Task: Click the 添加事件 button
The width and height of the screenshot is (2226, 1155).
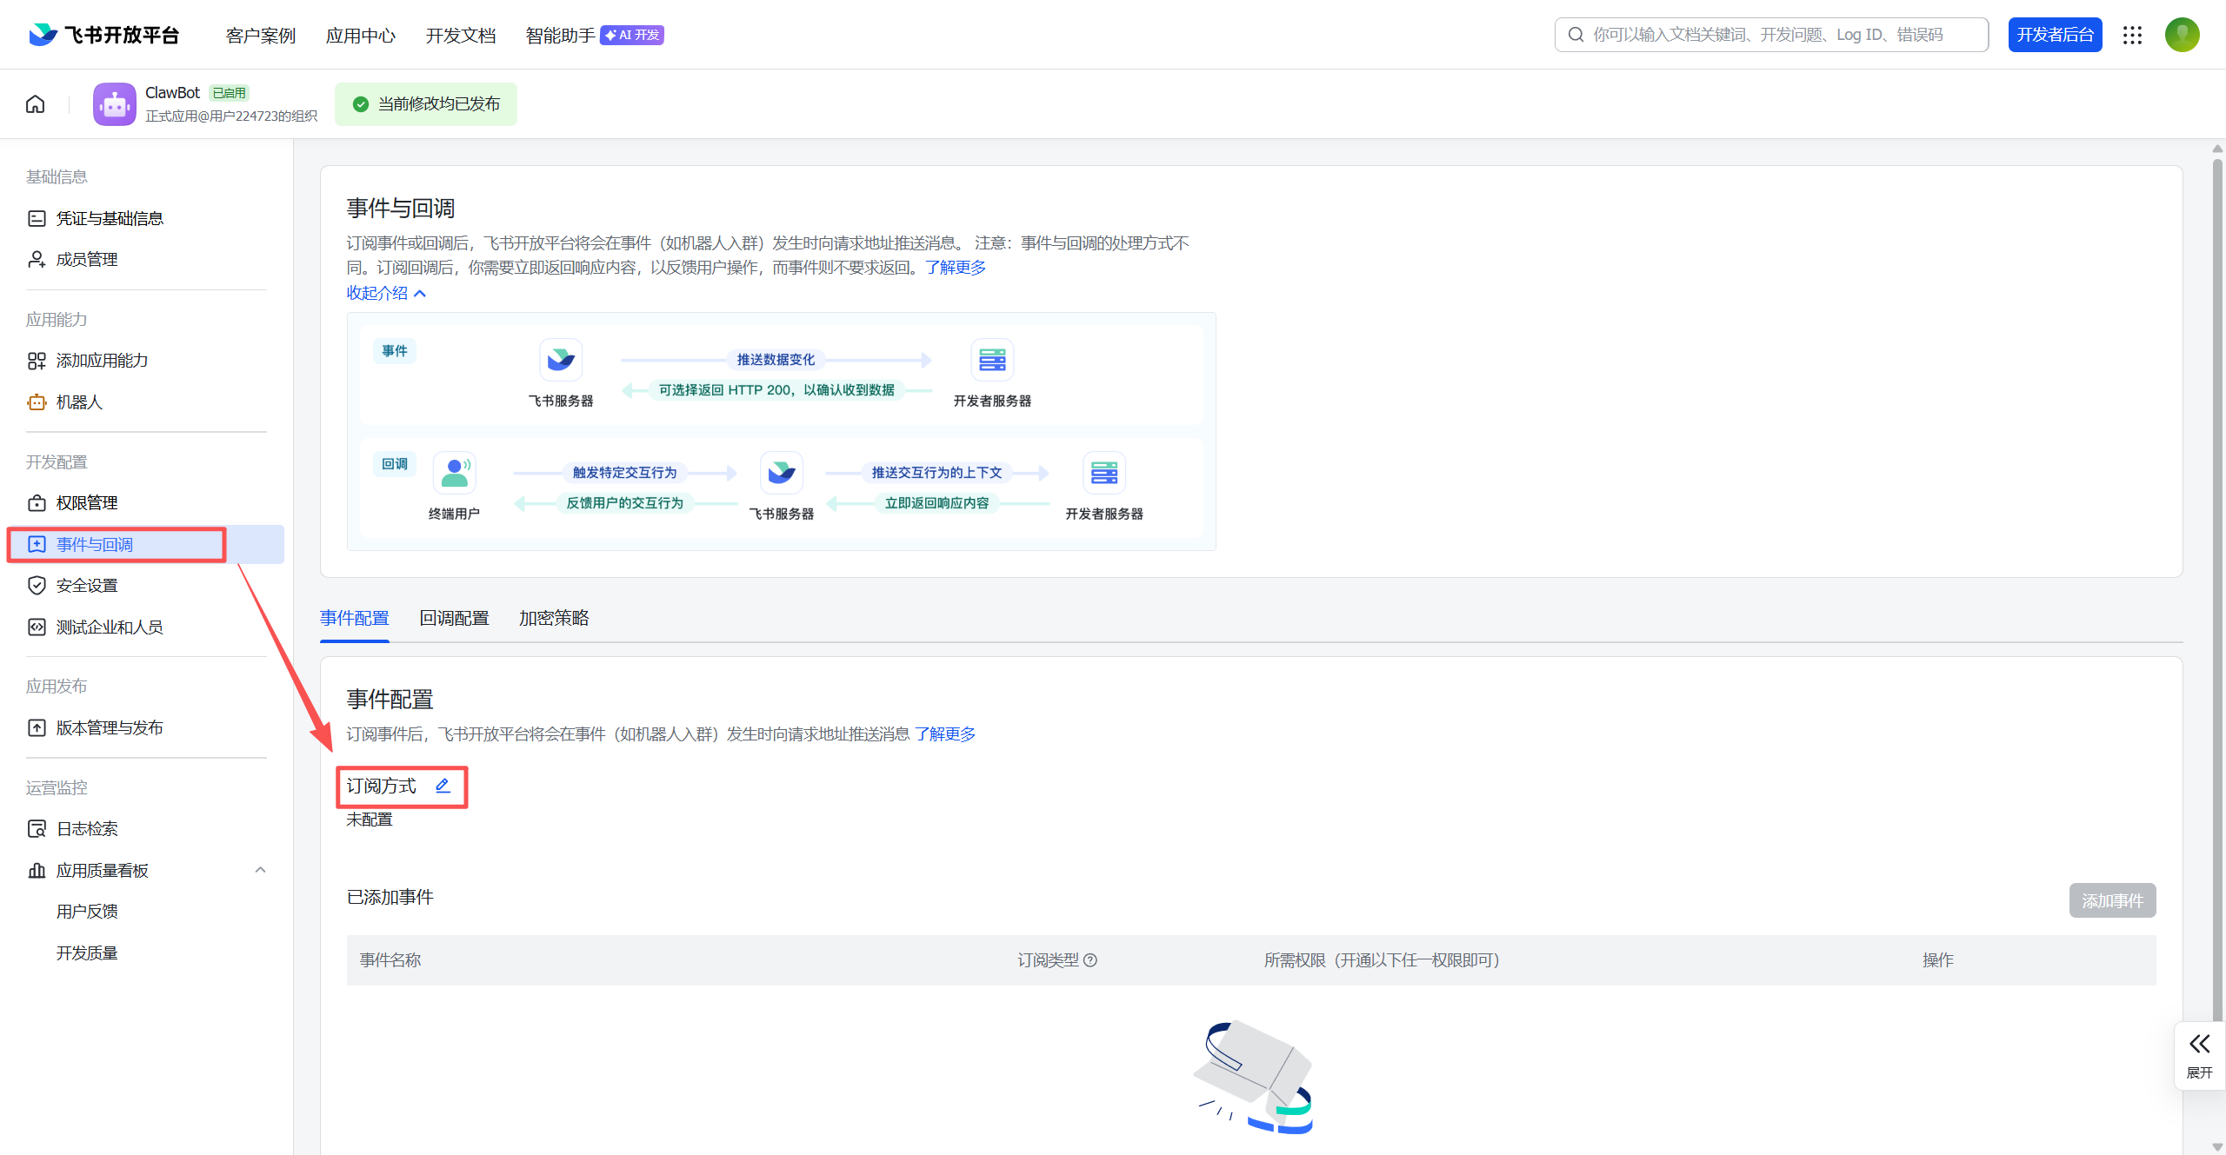Action: pos(2112,900)
